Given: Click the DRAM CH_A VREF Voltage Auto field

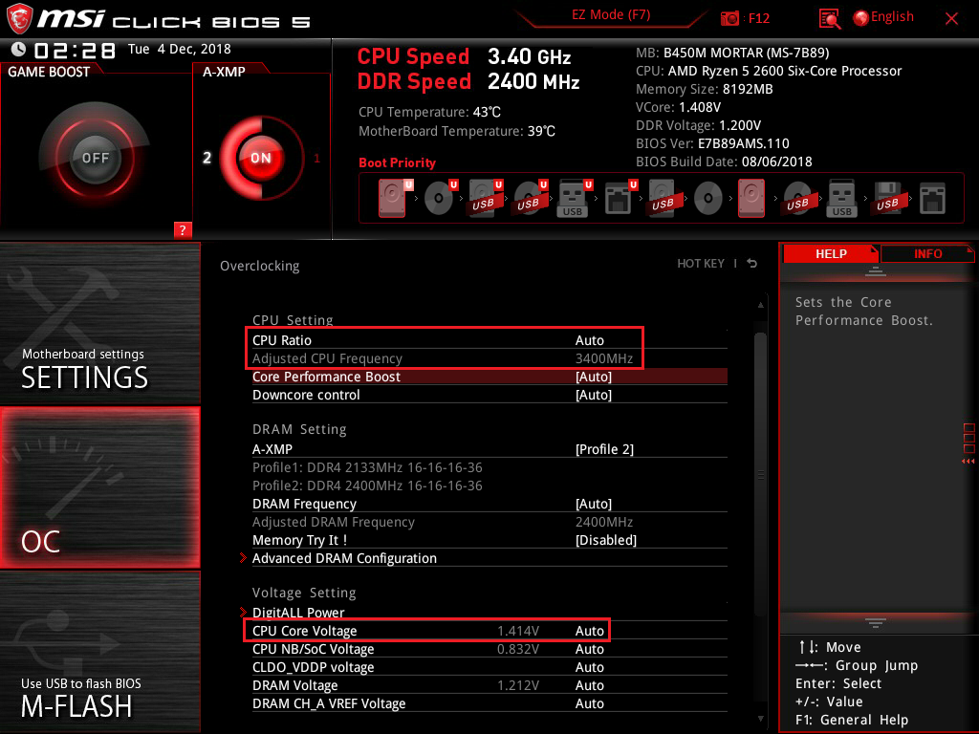Looking at the screenshot, I should (589, 702).
